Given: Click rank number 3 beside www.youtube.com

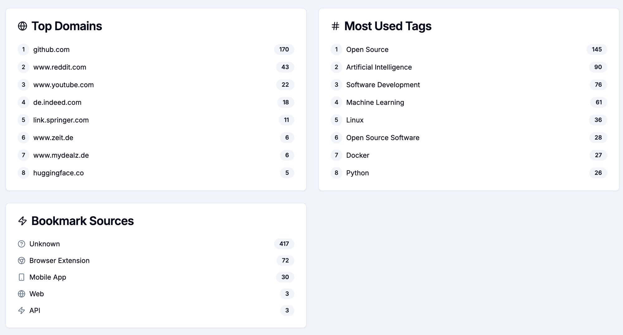Looking at the screenshot, I should [x=23, y=85].
